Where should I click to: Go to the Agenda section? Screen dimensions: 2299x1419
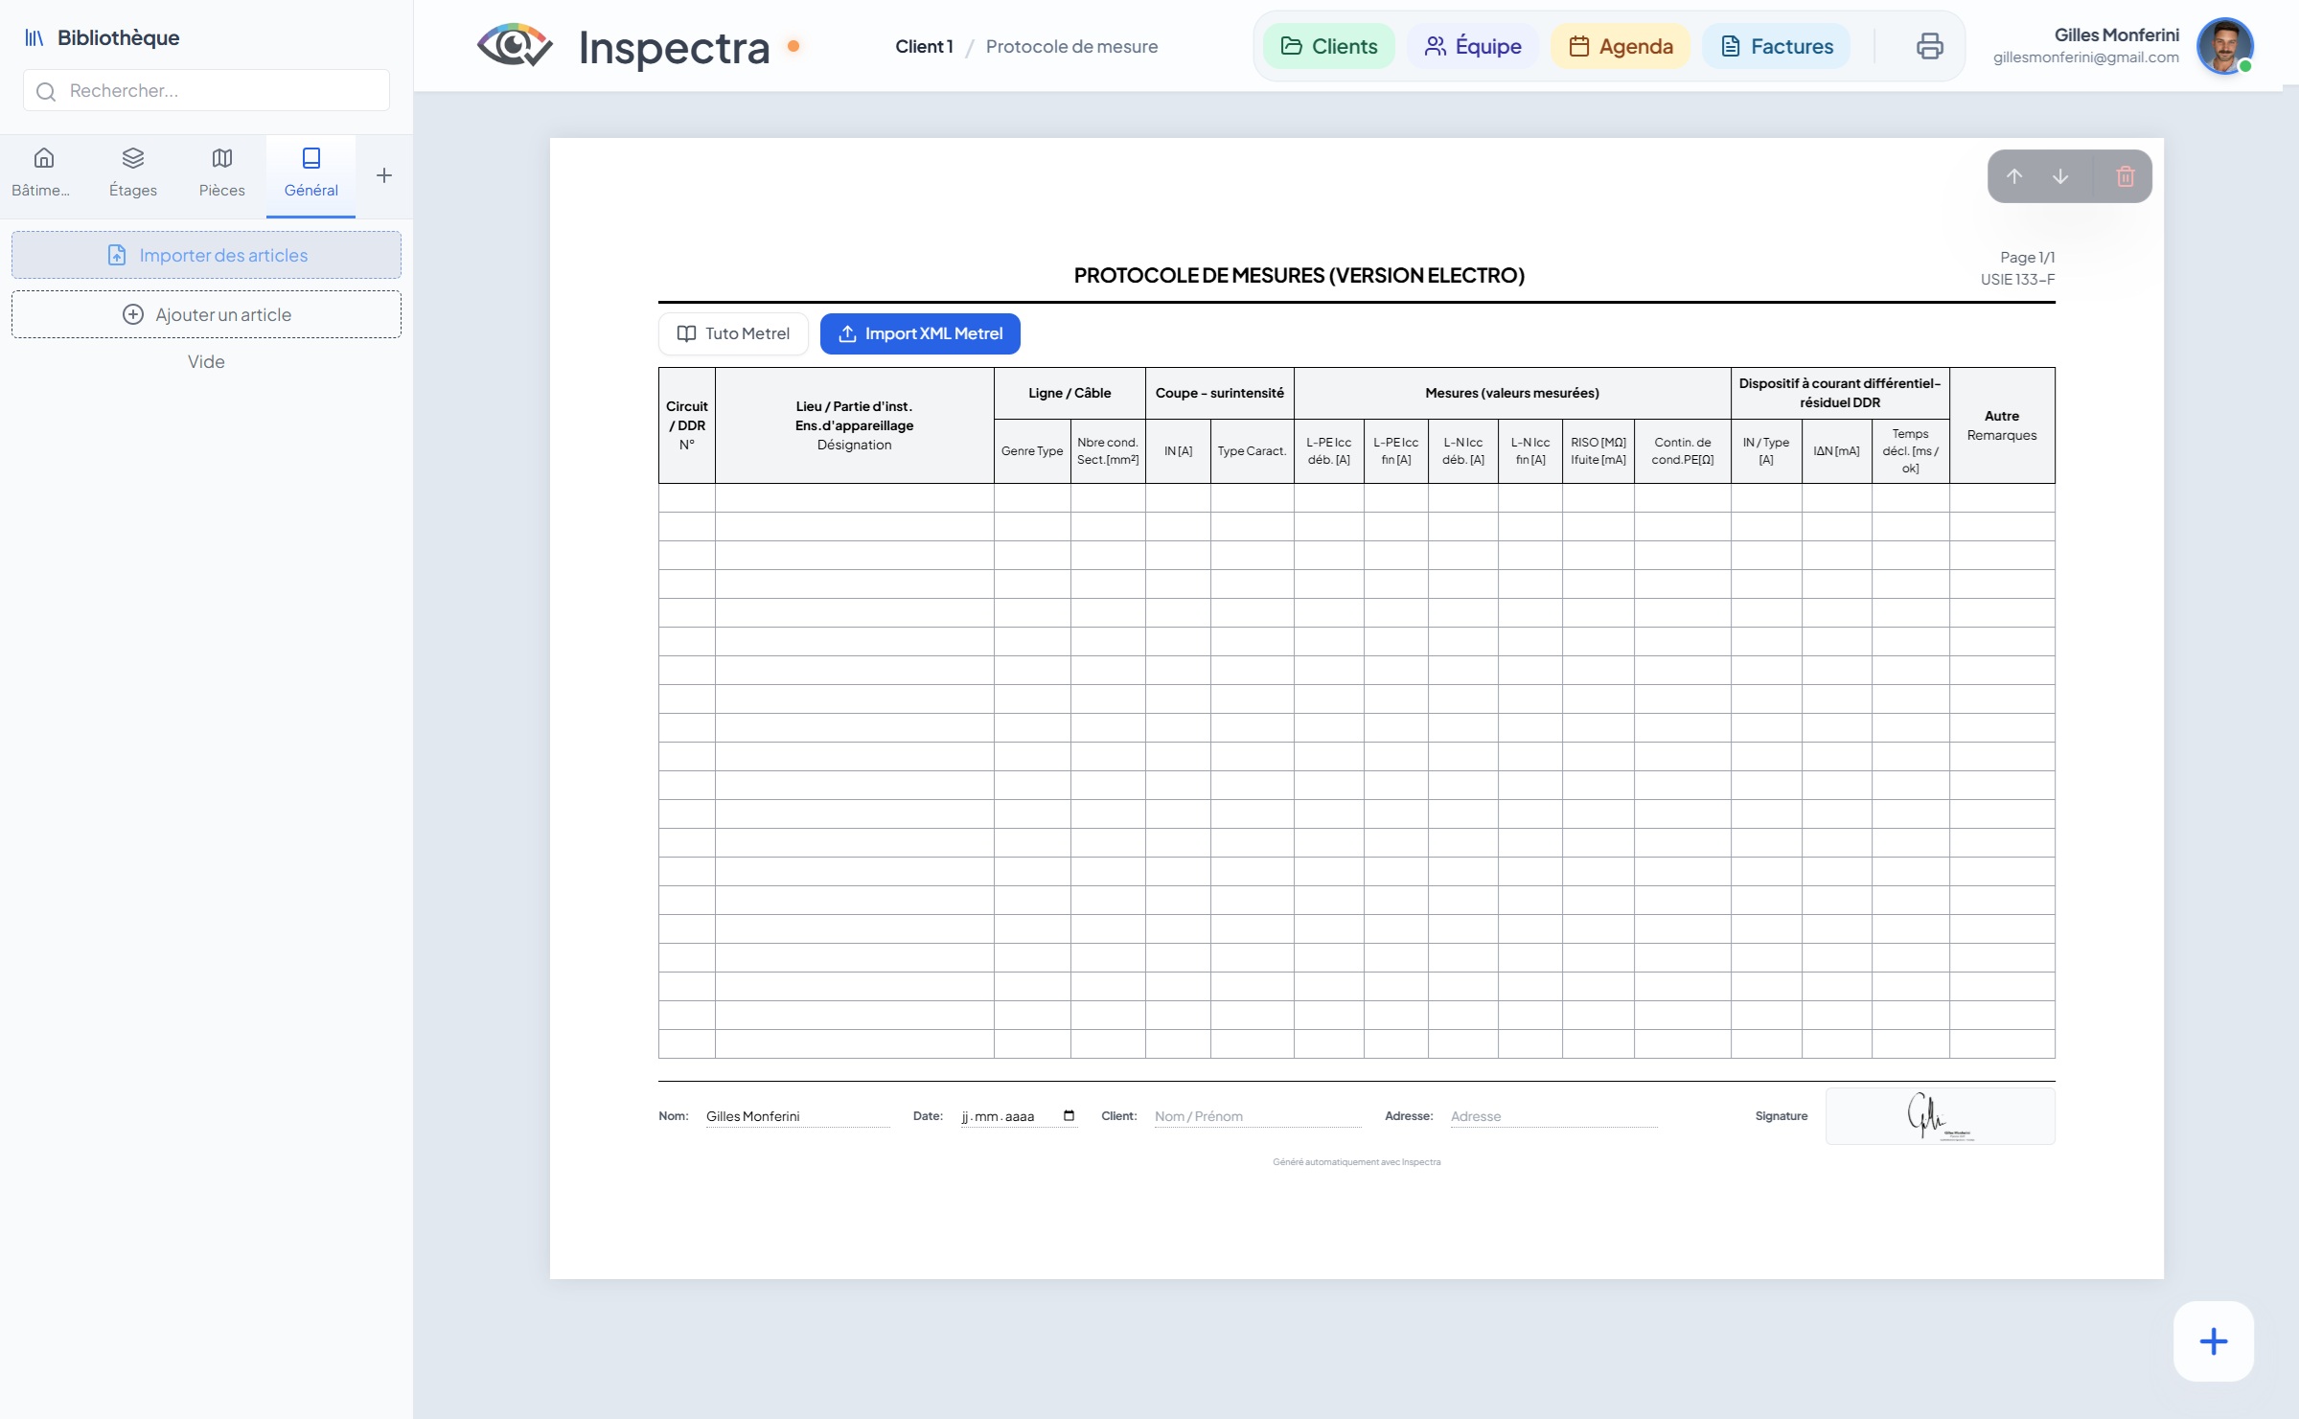[1620, 46]
